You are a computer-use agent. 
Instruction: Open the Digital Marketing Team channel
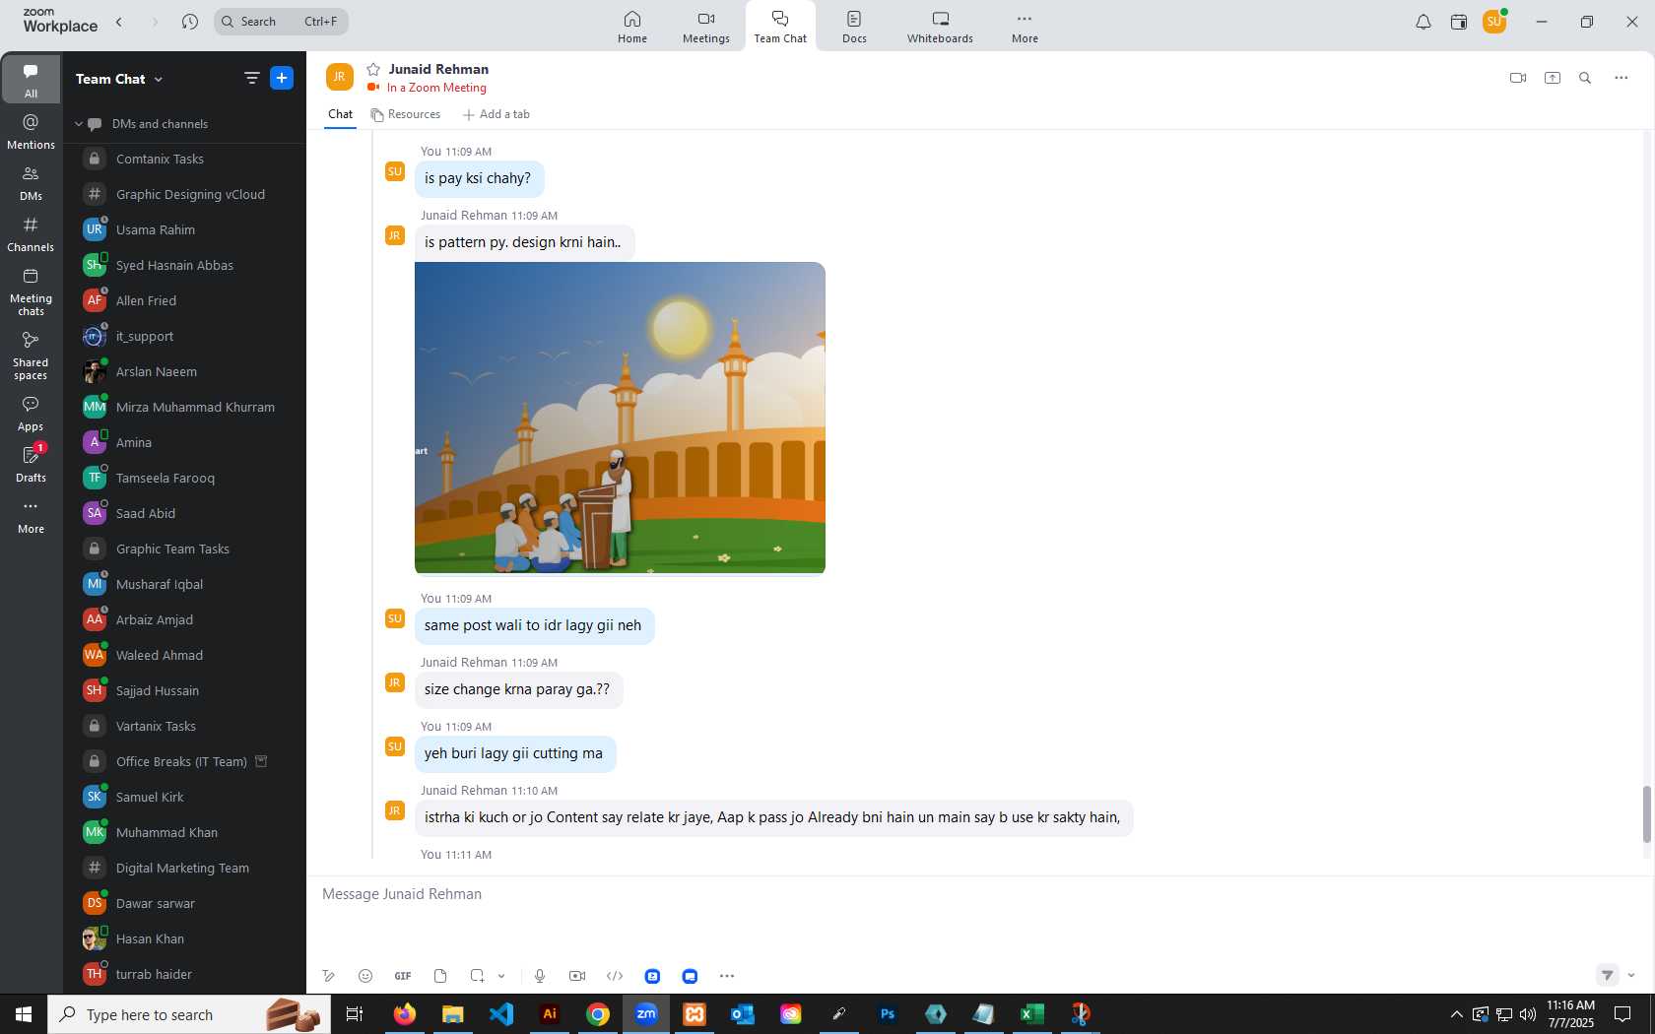(185, 868)
